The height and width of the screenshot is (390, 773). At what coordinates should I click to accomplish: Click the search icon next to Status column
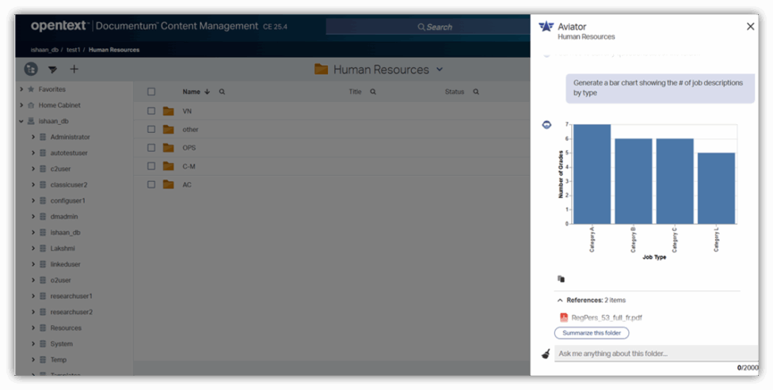pyautogui.click(x=476, y=92)
